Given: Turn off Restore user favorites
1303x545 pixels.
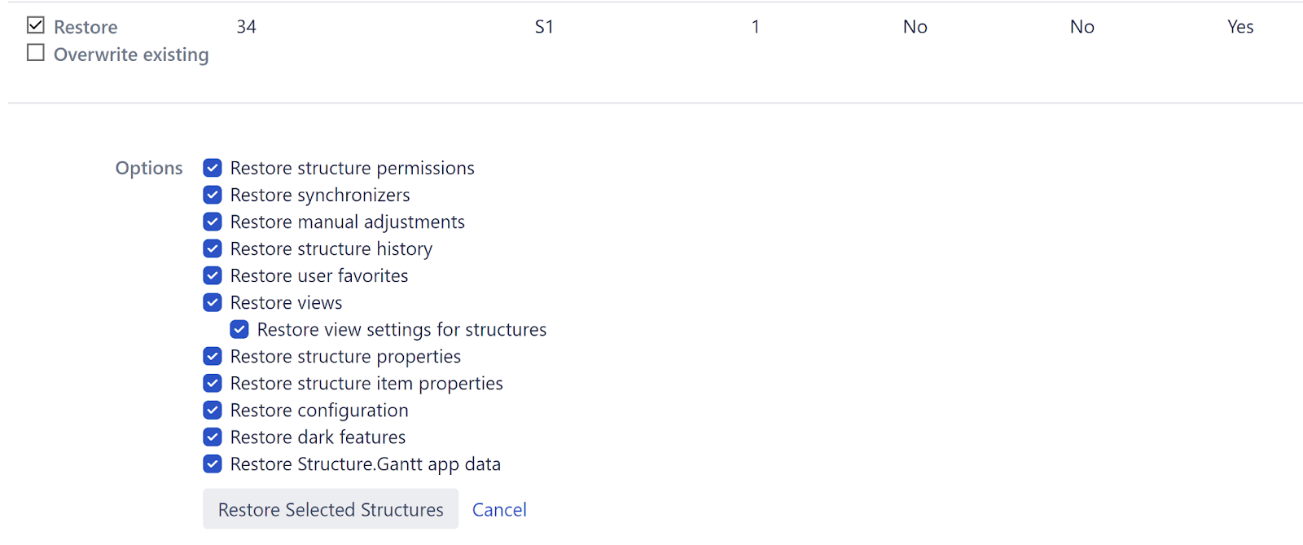Looking at the screenshot, I should [213, 275].
